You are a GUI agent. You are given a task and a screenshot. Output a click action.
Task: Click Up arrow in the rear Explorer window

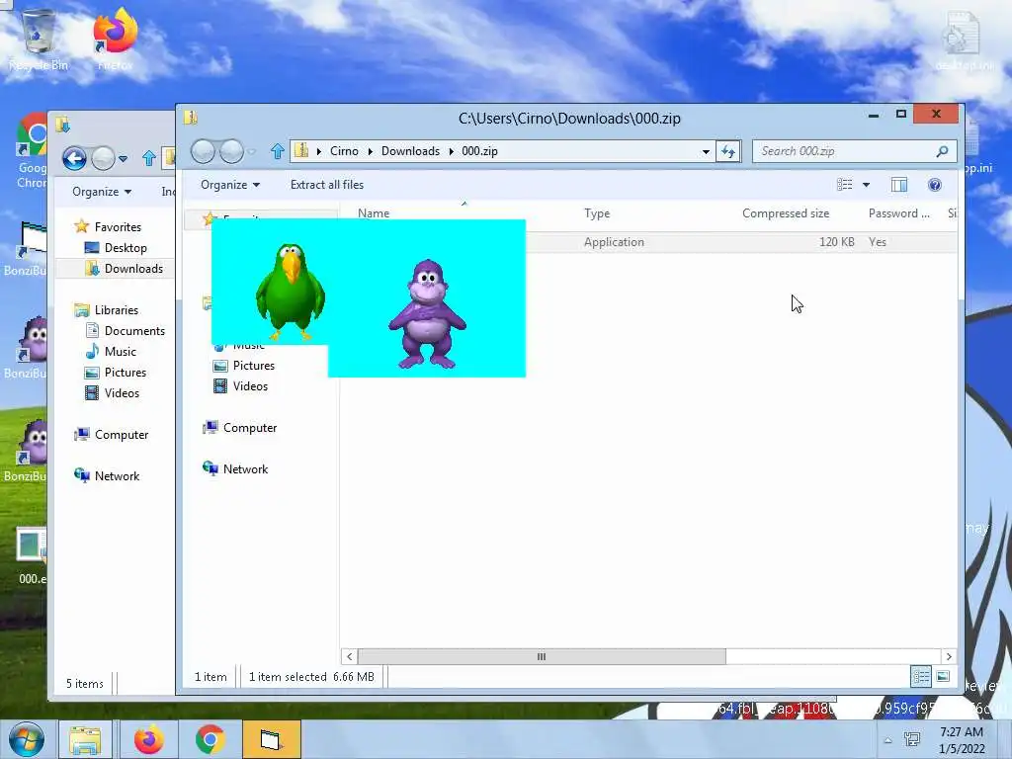point(149,158)
